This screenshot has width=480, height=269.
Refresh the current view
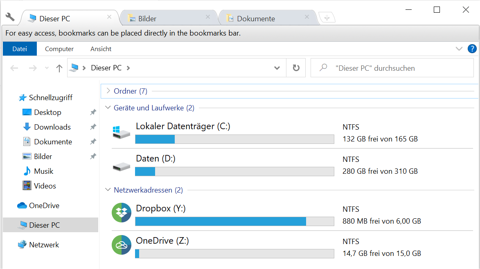point(296,68)
